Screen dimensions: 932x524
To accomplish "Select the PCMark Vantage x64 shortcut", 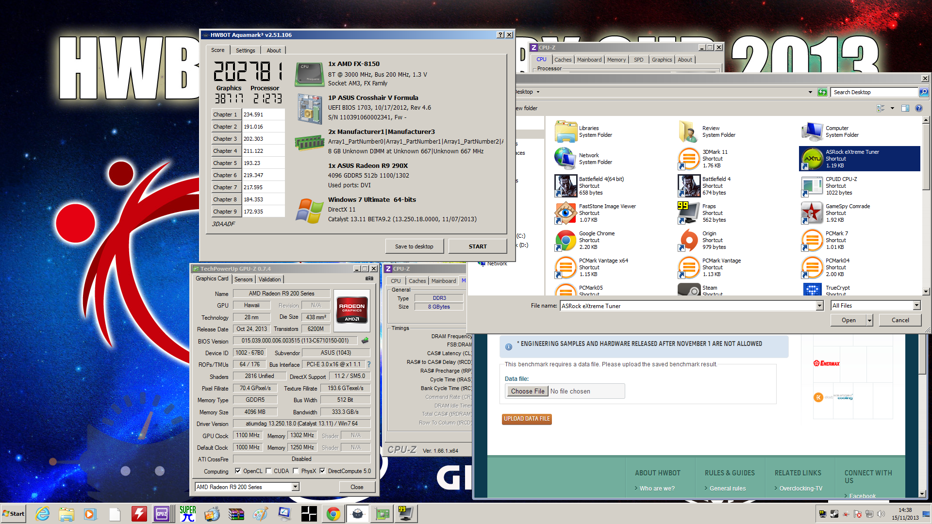I will click(613, 267).
